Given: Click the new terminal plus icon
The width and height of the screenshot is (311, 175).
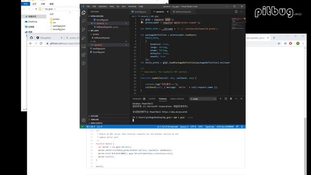Looking at the screenshot, I should coord(220,99).
